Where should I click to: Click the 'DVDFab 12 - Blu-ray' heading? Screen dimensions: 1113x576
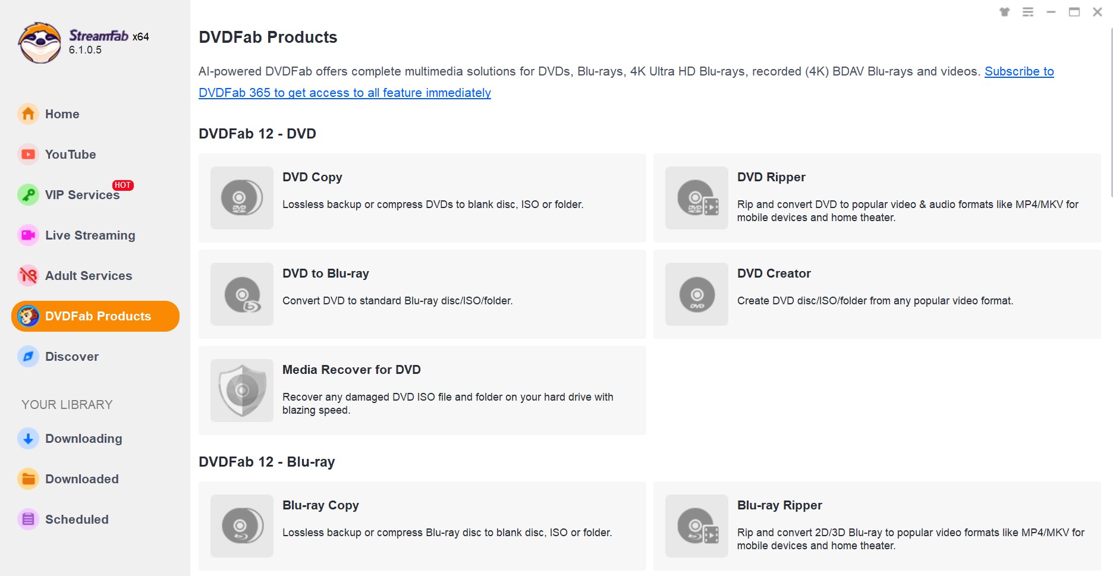click(x=267, y=462)
